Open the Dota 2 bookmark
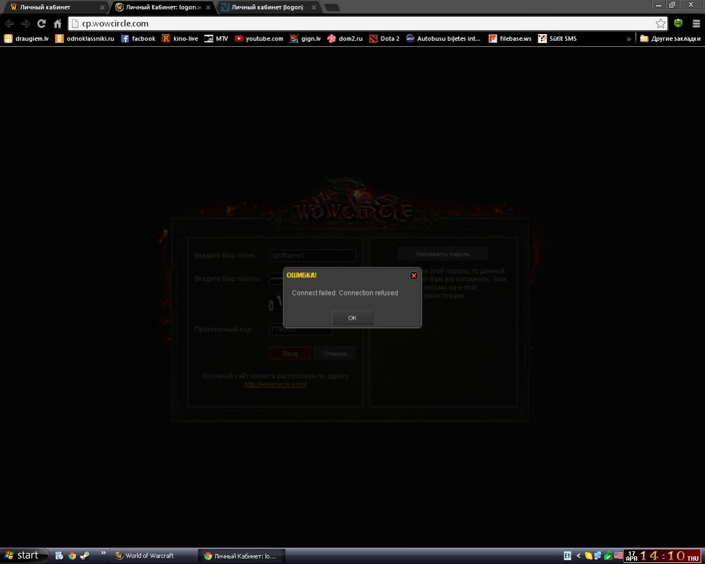 384,39
